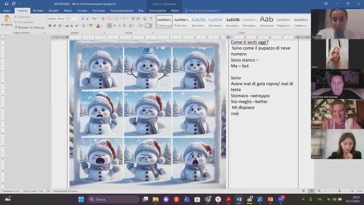The height and width of the screenshot is (205, 364).
Task: Toggle Subscript formatting
Action: pos(72,26)
